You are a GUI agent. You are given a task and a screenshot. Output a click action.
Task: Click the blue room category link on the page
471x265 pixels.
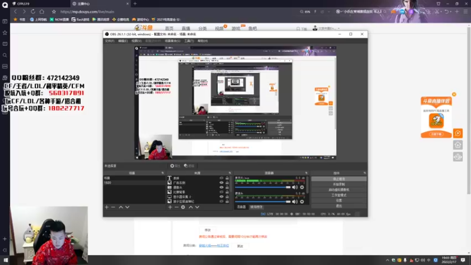(x=214, y=246)
